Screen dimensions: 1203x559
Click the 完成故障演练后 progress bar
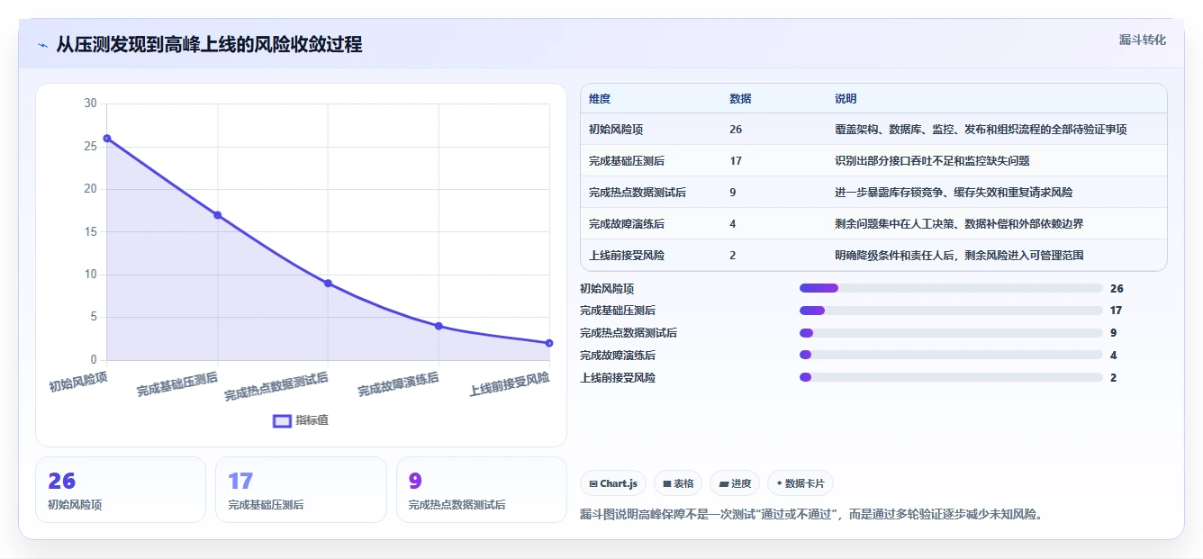(951, 356)
